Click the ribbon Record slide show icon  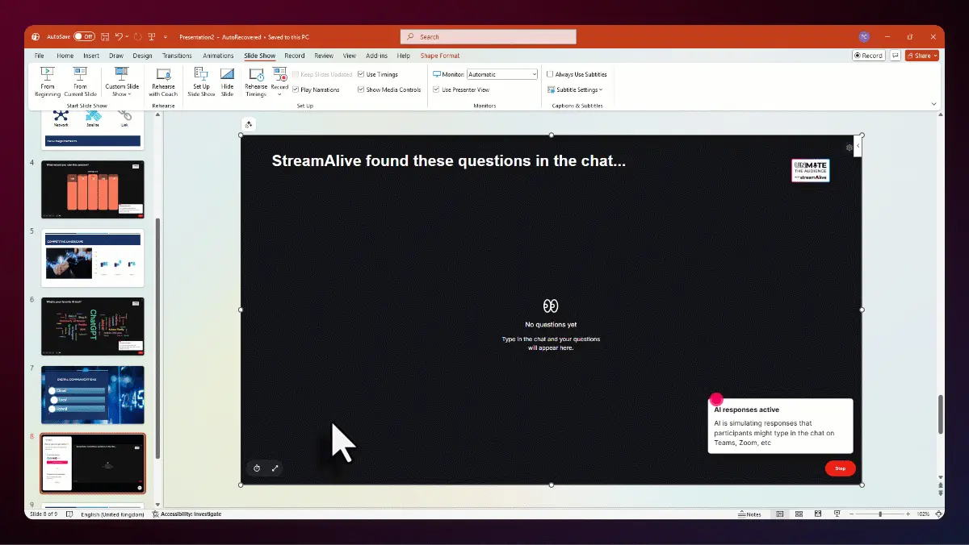(279, 73)
